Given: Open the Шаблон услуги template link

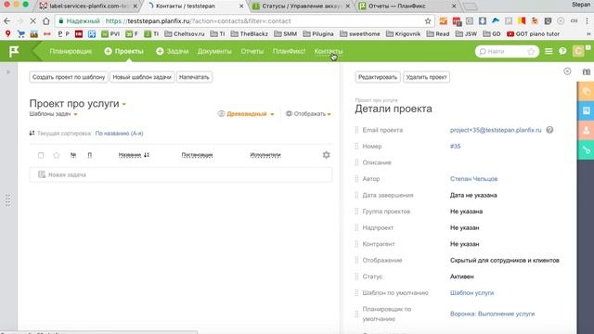Looking at the screenshot, I should point(471,293).
